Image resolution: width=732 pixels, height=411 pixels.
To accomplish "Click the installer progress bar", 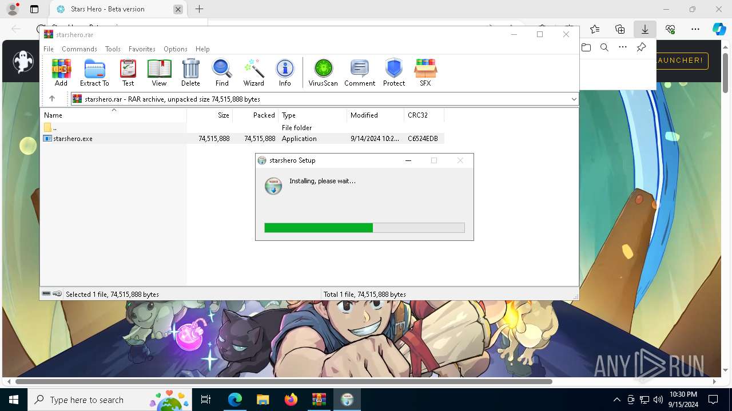I will point(364,228).
